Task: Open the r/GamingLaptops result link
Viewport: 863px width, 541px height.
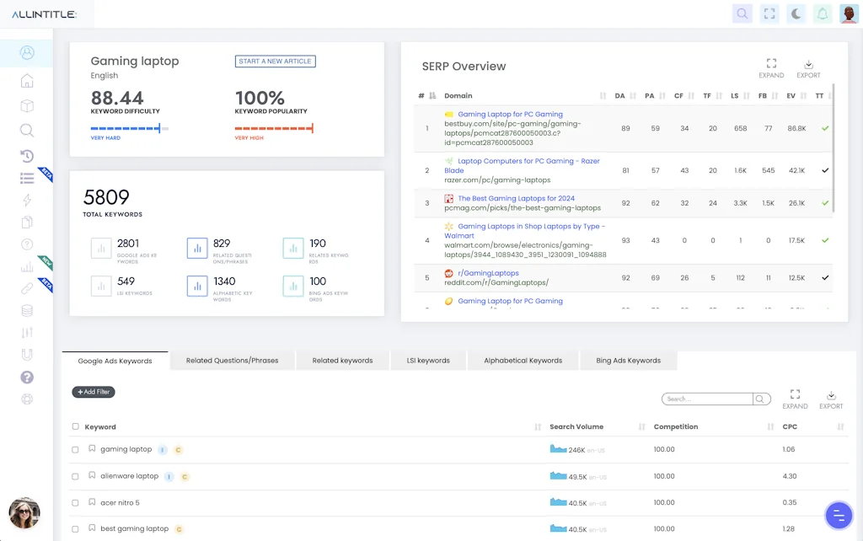Action: pos(488,273)
